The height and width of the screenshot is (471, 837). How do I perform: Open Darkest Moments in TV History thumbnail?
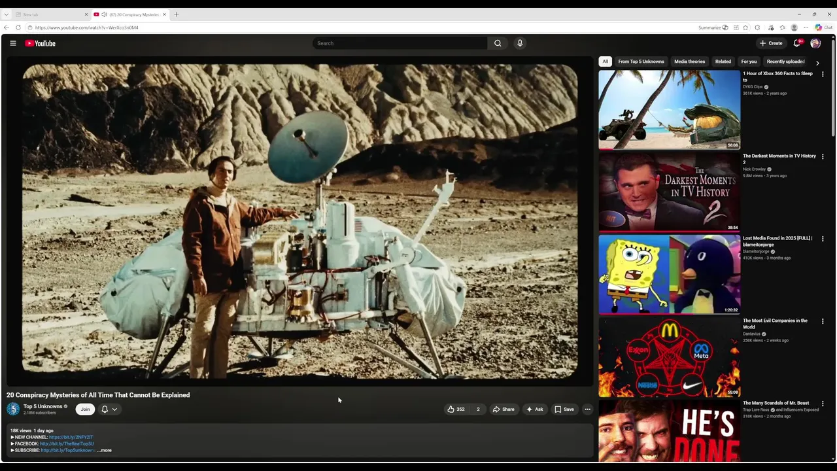coord(669,192)
